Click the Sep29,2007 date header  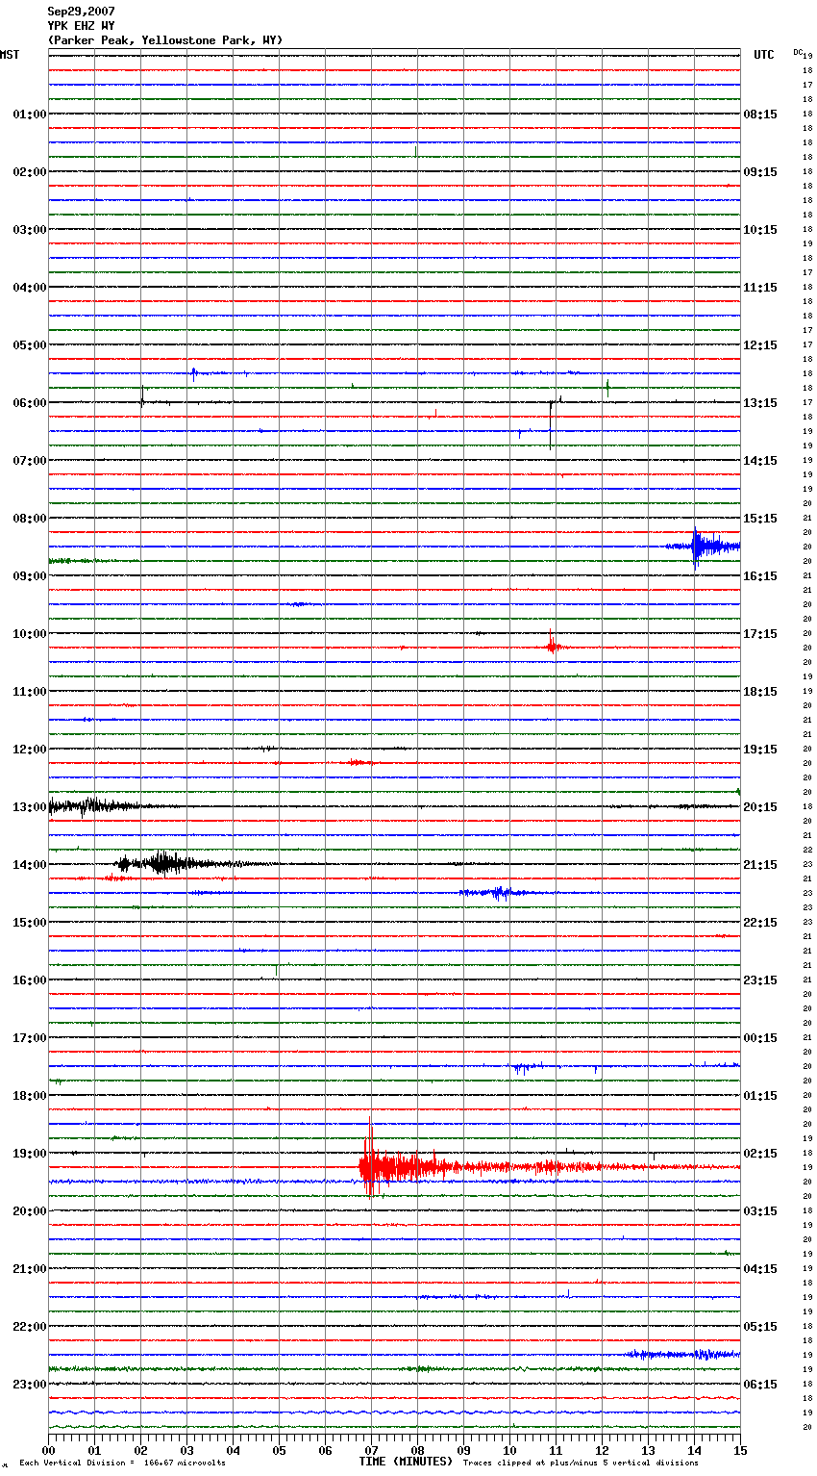(x=81, y=12)
